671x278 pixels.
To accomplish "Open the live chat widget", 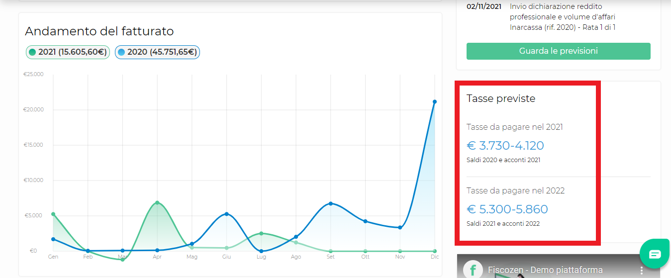I will (x=655, y=254).
